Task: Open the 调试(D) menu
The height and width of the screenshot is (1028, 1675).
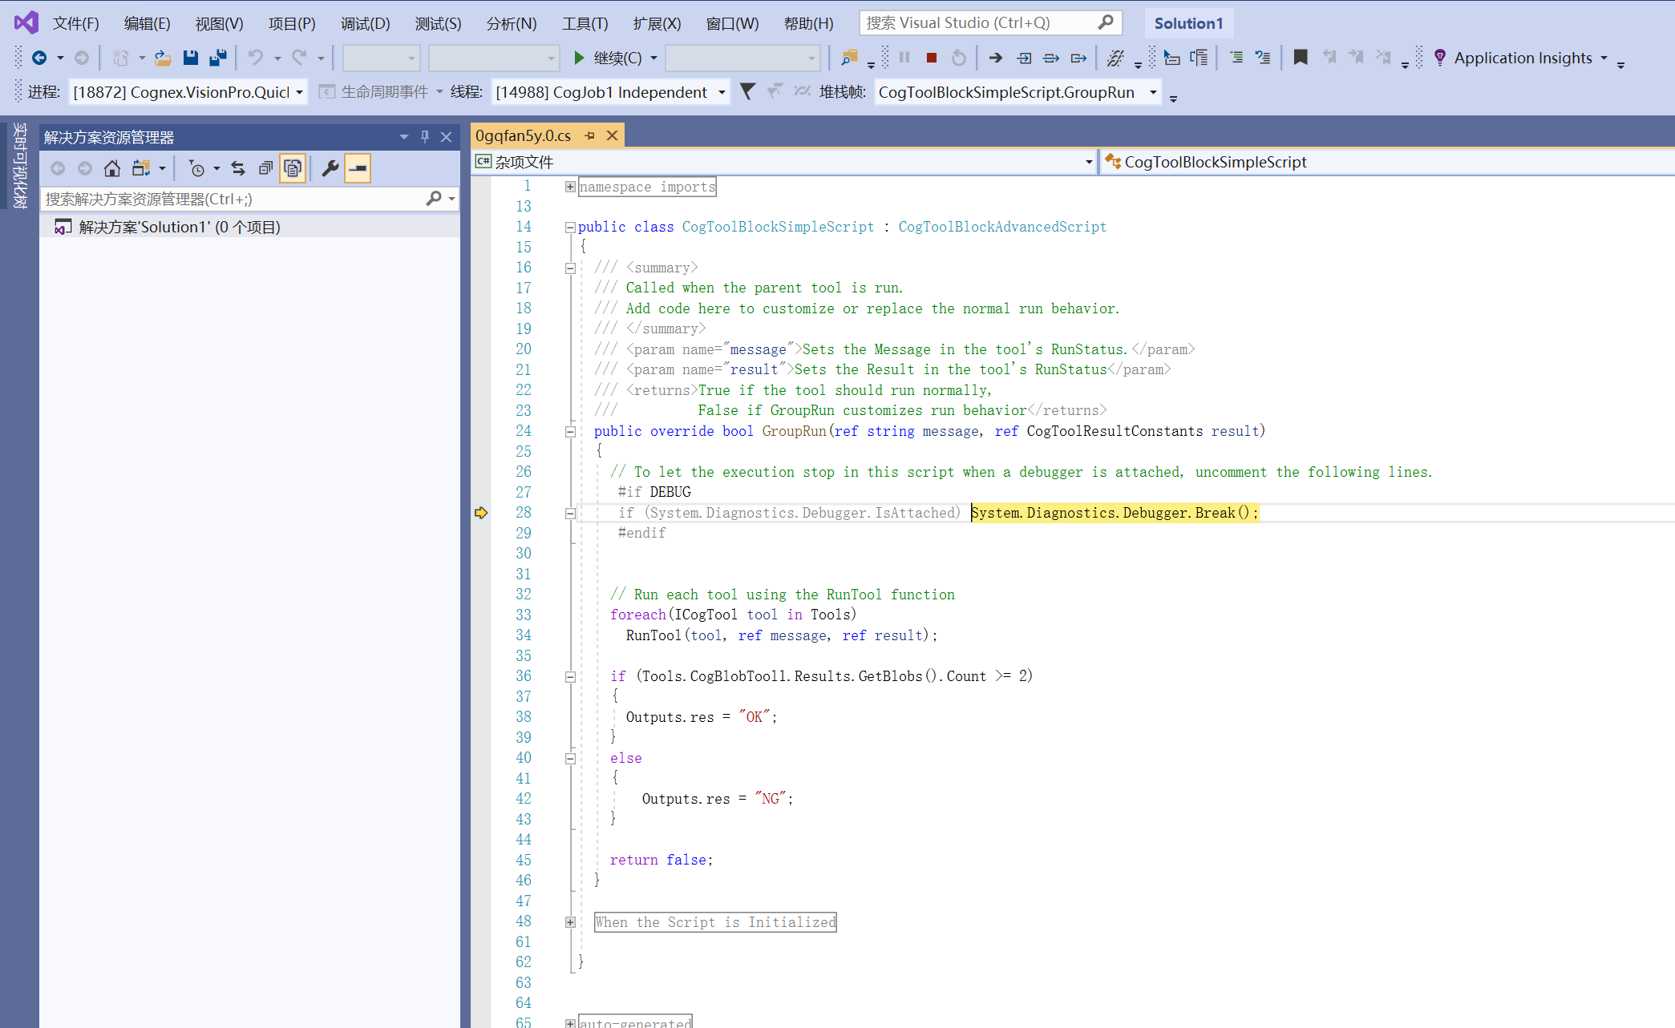Action: coord(365,23)
